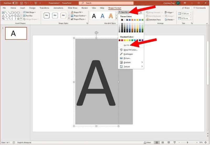Open the Christine Ting account avatar
Image resolution: width=210 pixels, height=145 pixels.
(178, 3)
